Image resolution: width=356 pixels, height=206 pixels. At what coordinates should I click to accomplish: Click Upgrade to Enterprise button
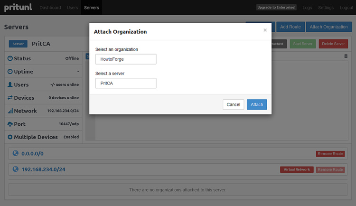coord(276,8)
